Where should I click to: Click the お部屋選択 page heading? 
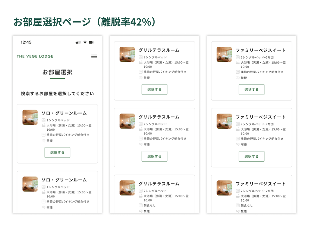[57, 72]
